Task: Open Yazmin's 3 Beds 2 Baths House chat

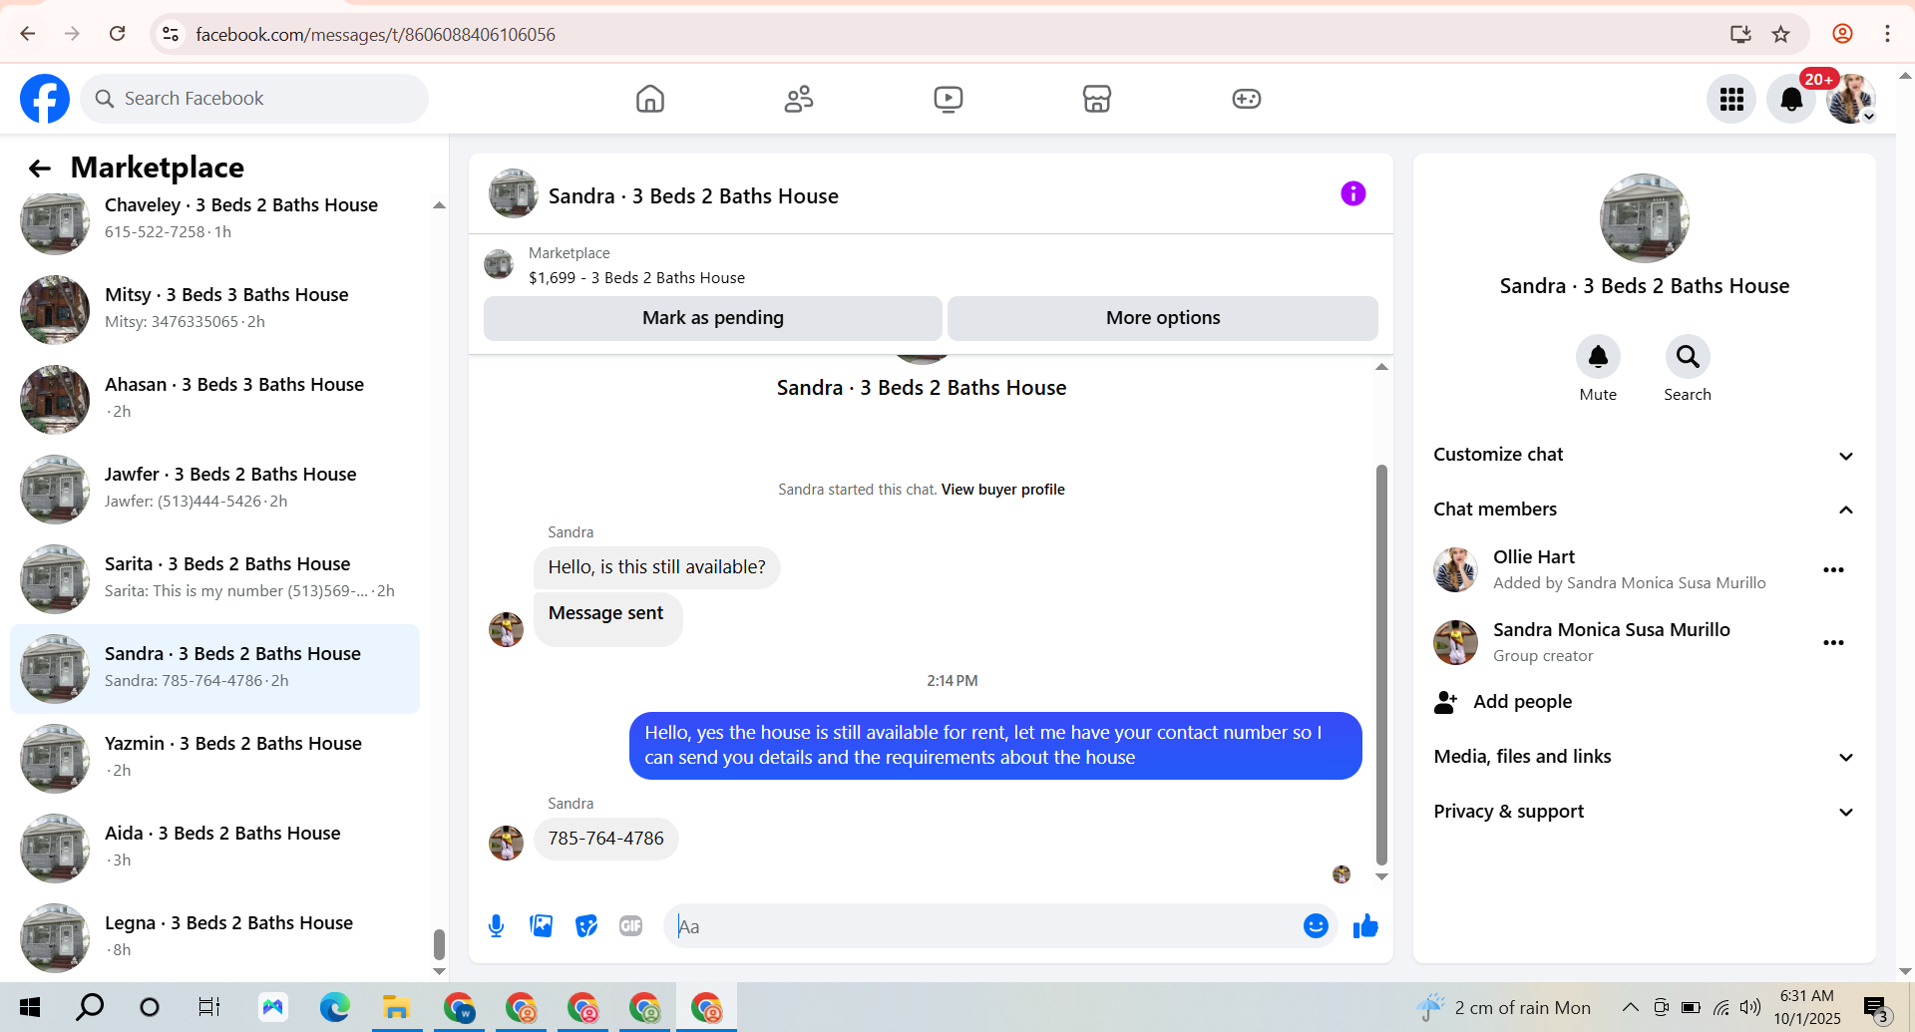Action: pyautogui.click(x=214, y=758)
